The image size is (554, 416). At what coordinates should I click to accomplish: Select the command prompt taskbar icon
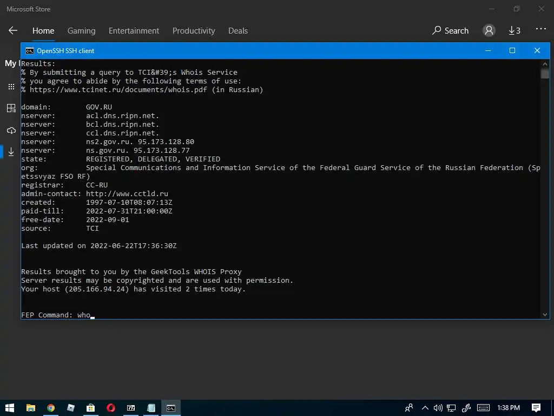171,408
